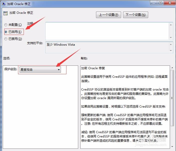Click the help pane scrollbar thumb

click(172, 98)
